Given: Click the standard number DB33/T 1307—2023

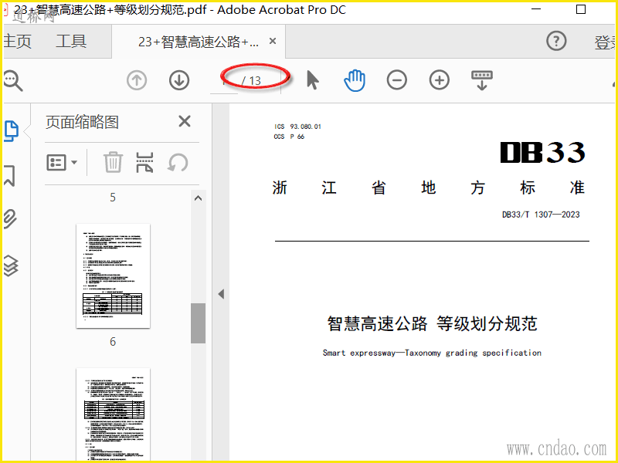Looking at the screenshot, I should pos(541,215).
